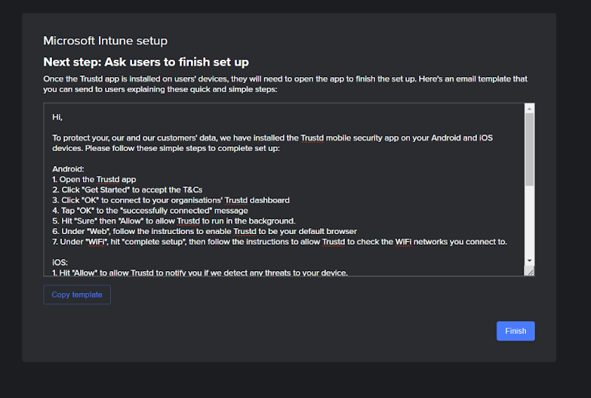Click the "WiFi" complete setup step line
Image resolution: width=591 pixels, height=398 pixels.
[280, 242]
